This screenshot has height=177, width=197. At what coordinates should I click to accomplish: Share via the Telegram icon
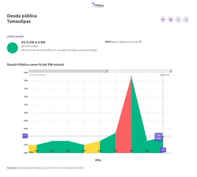click(x=186, y=20)
